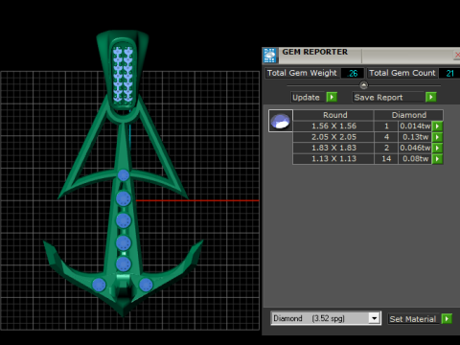460x345 pixels.
Task: Click the count cell showing 14
Action: pyautogui.click(x=386, y=159)
